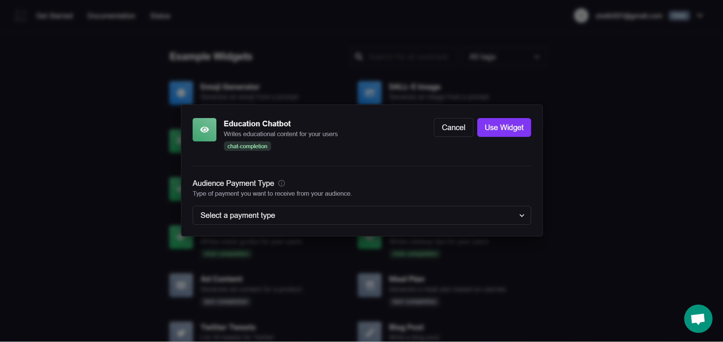Click the green eye icon for Education Chatbot
723x342 pixels.
pos(204,130)
